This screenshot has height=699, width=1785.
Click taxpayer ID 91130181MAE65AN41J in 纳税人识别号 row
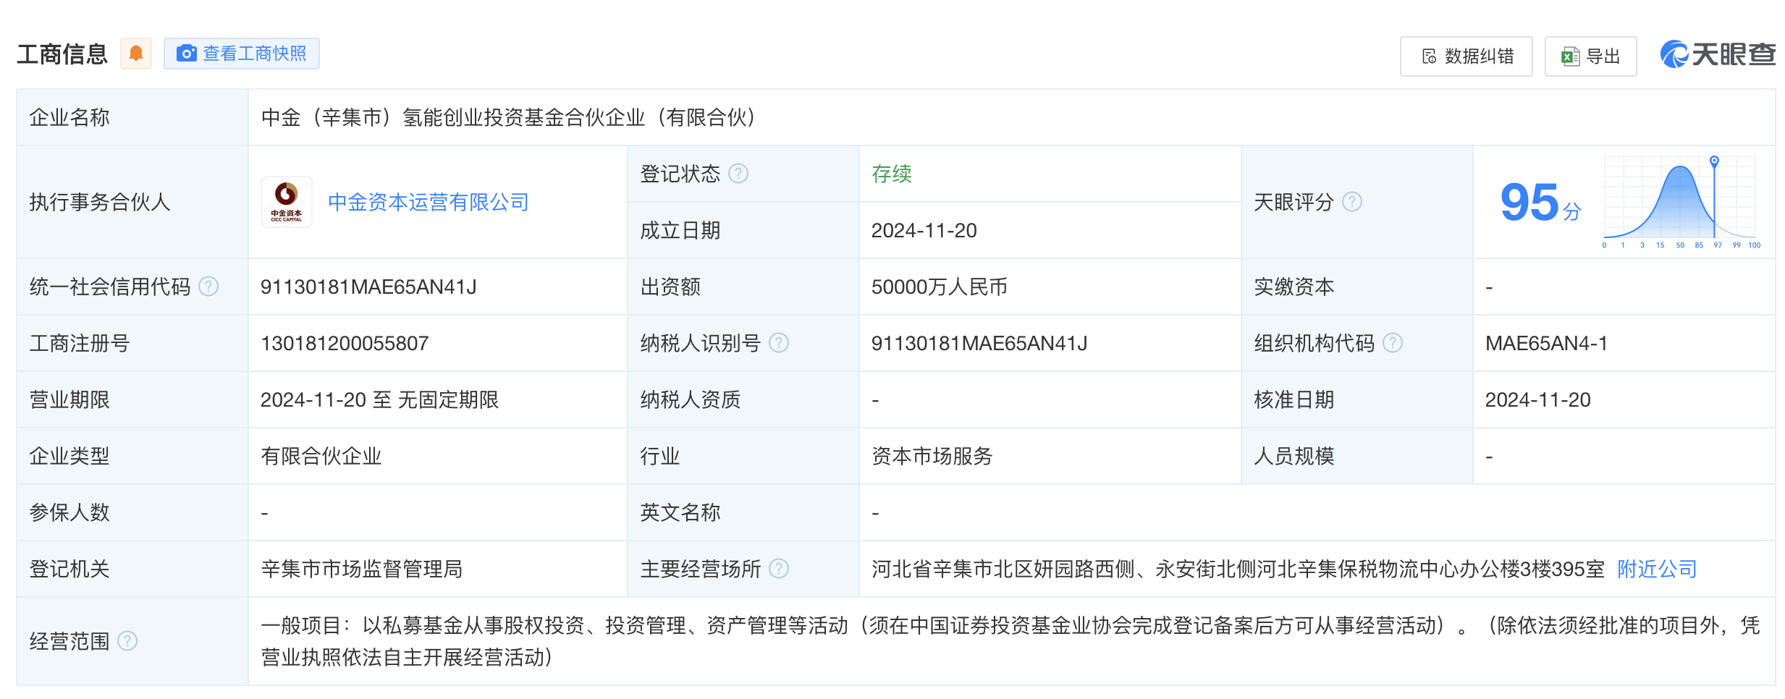click(x=979, y=343)
